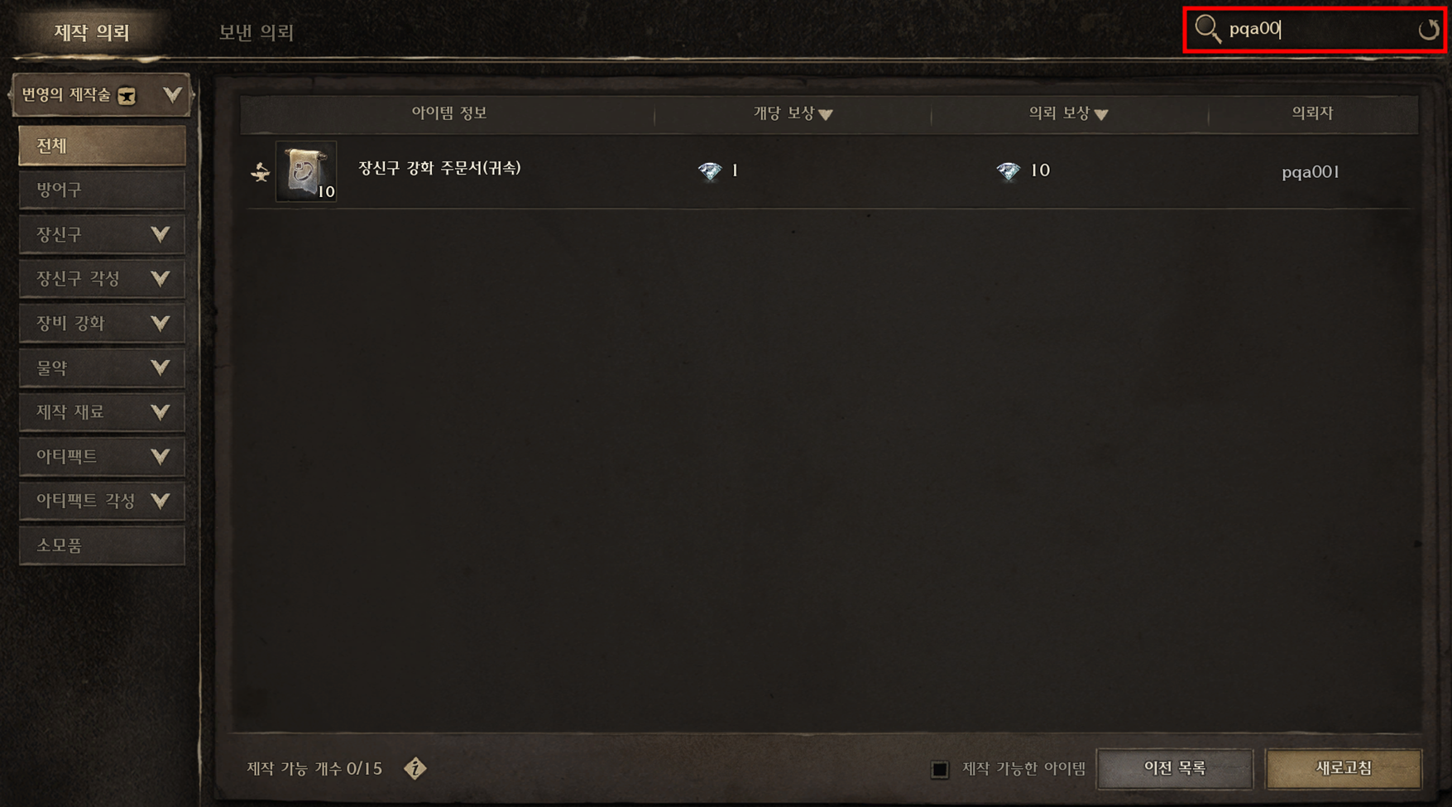Click the crafting lamp icon beside item
Screen dimensions: 1452x807
coord(260,172)
